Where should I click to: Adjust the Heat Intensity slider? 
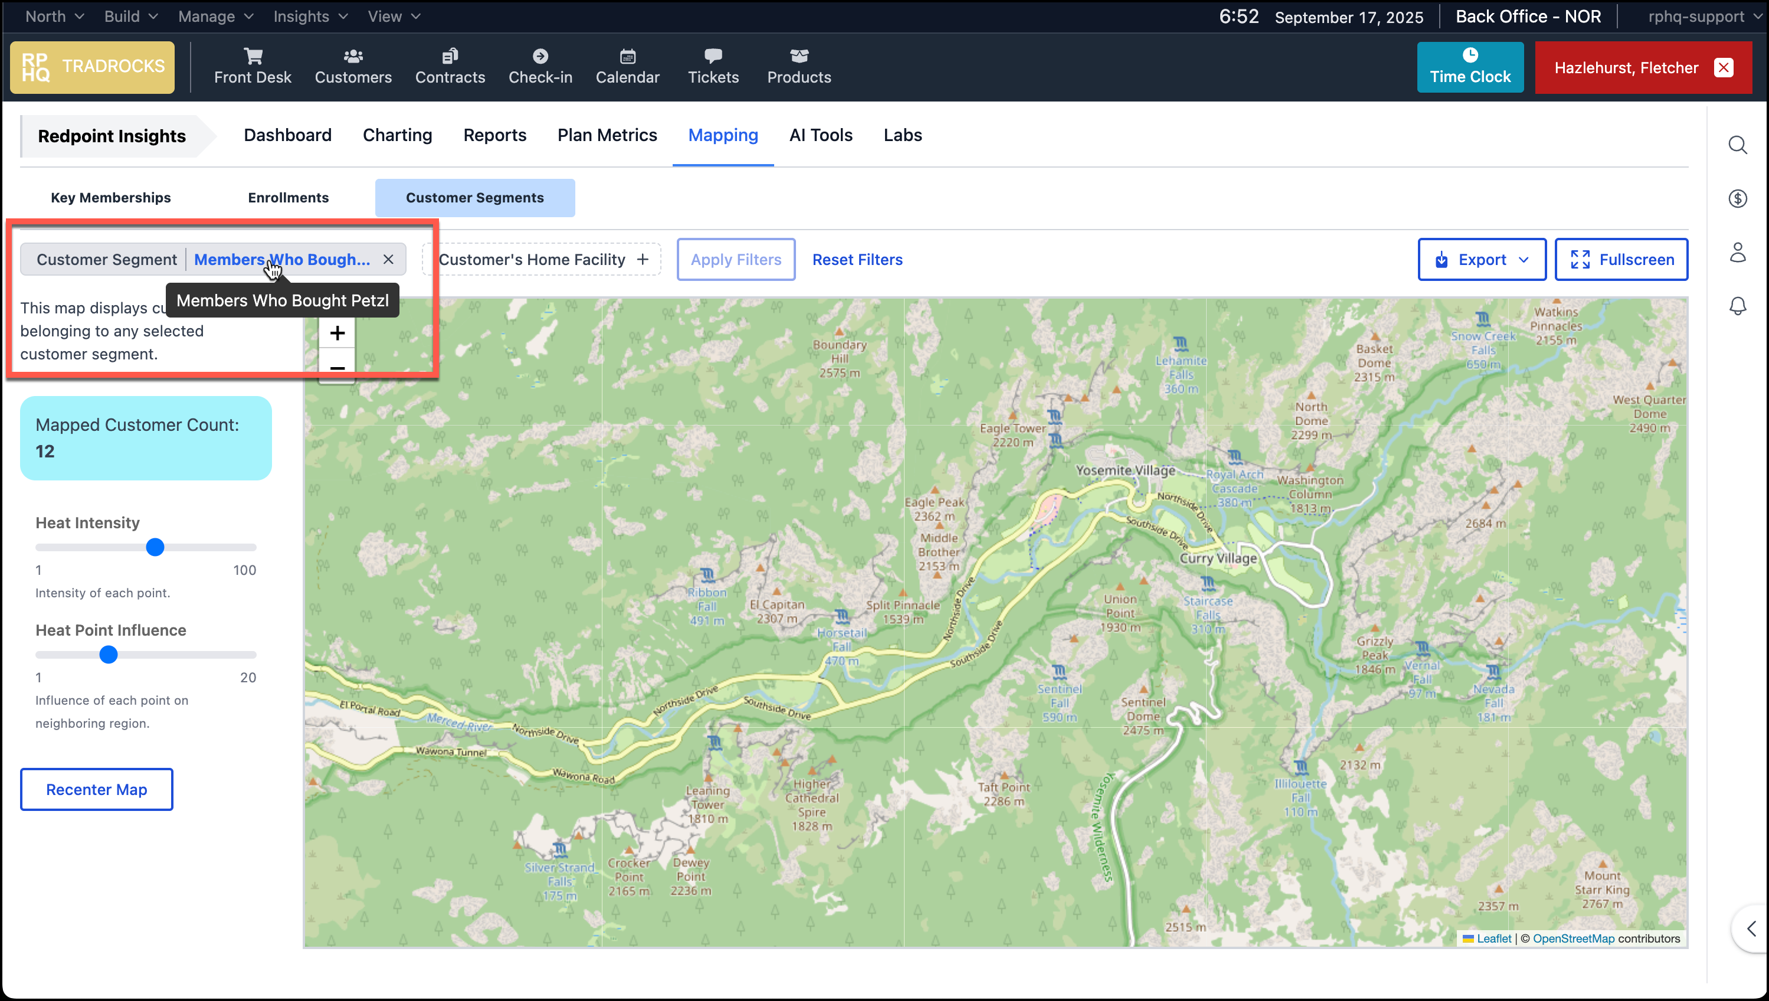point(155,547)
